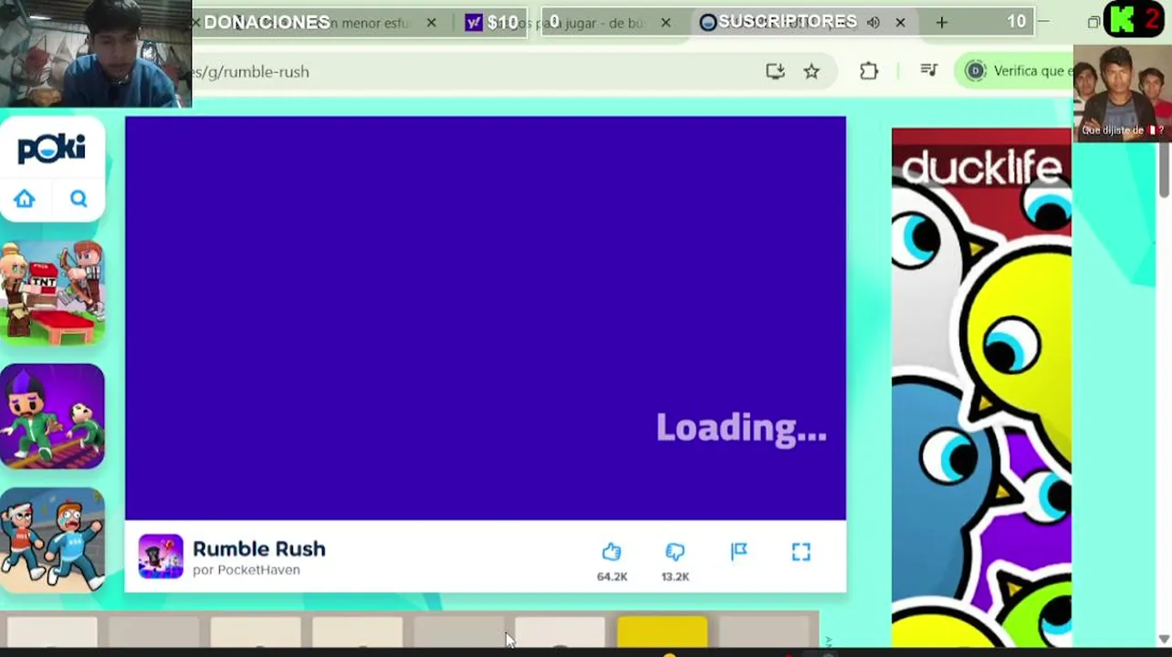Restore the browser window size

click(x=1094, y=22)
